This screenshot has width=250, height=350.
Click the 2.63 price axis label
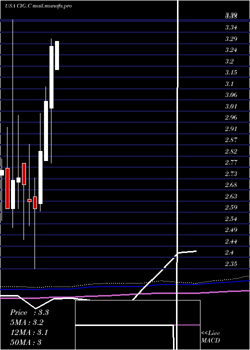tap(231, 196)
